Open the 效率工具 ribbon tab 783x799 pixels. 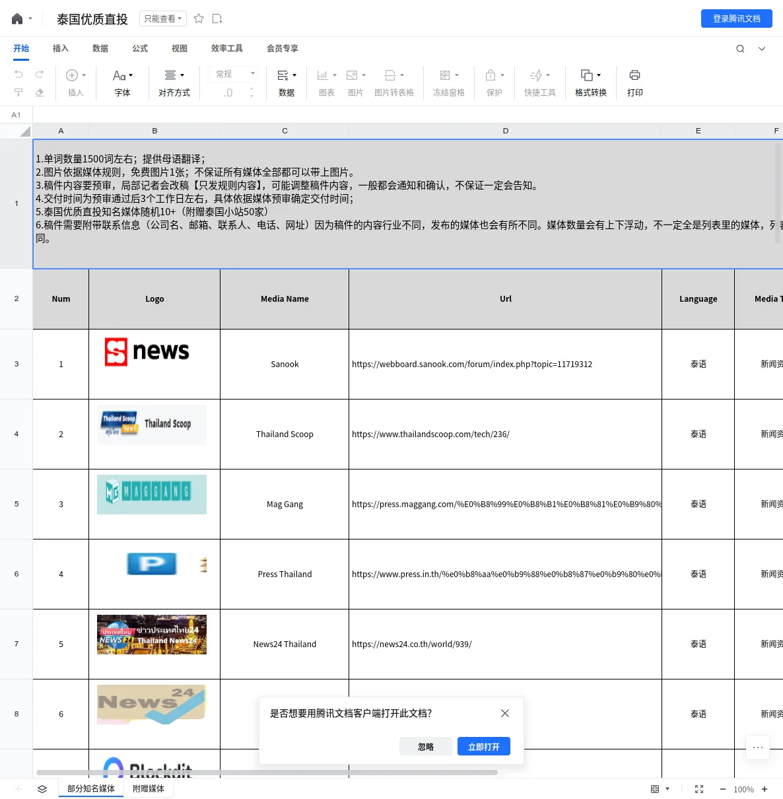[x=227, y=48]
